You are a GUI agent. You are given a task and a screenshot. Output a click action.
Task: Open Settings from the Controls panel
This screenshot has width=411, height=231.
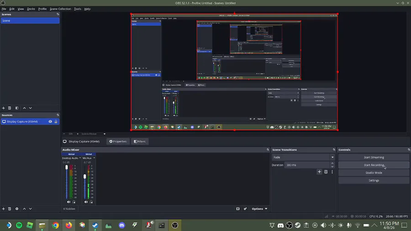click(374, 180)
